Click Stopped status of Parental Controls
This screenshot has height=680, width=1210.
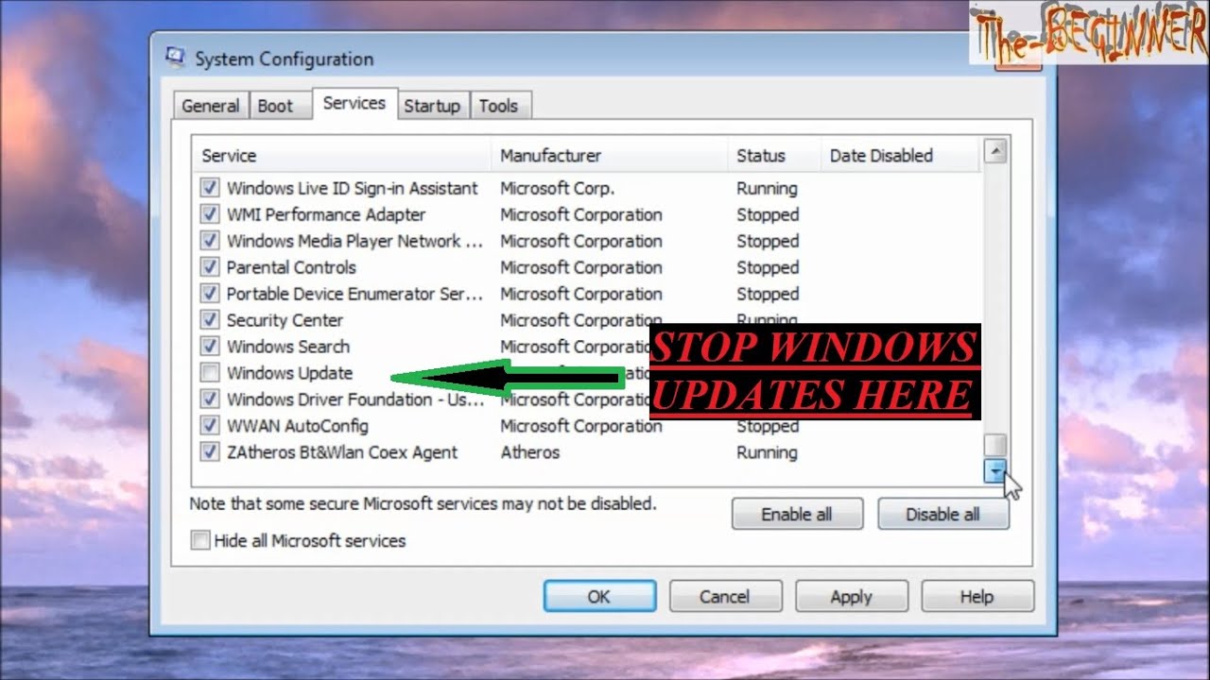coord(768,267)
